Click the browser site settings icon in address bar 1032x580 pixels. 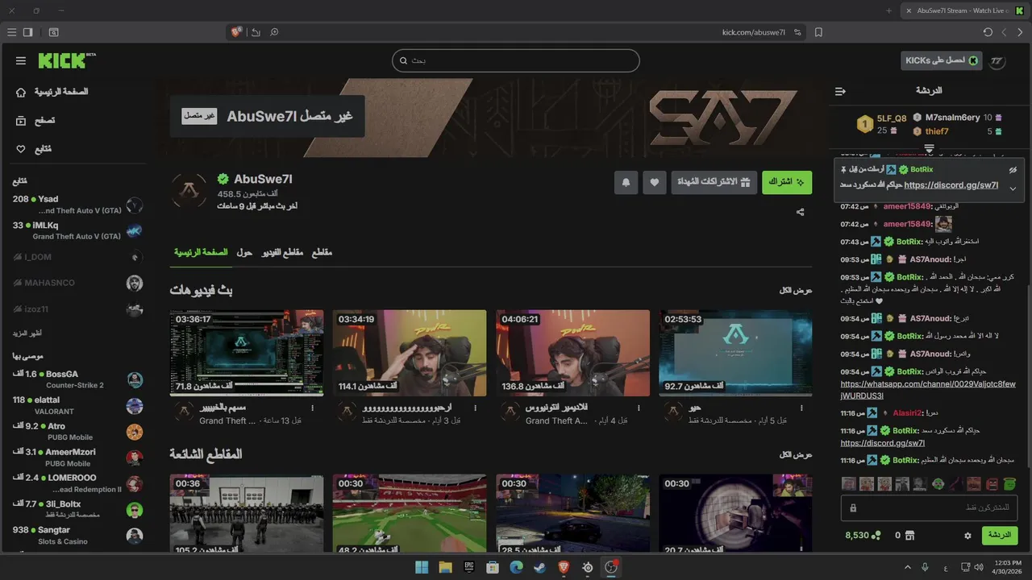(797, 32)
